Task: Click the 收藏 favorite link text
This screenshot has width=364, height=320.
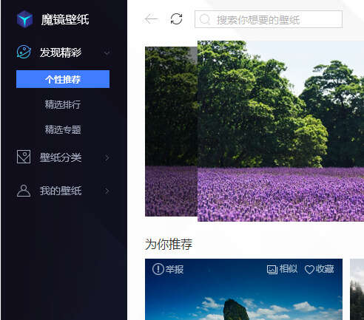Action: click(325, 269)
